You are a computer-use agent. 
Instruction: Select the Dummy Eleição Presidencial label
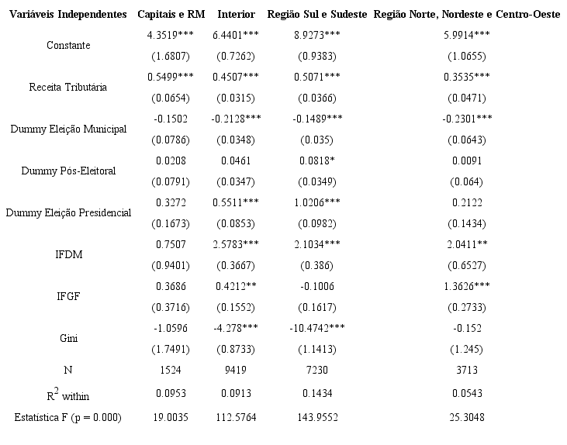coord(68,213)
